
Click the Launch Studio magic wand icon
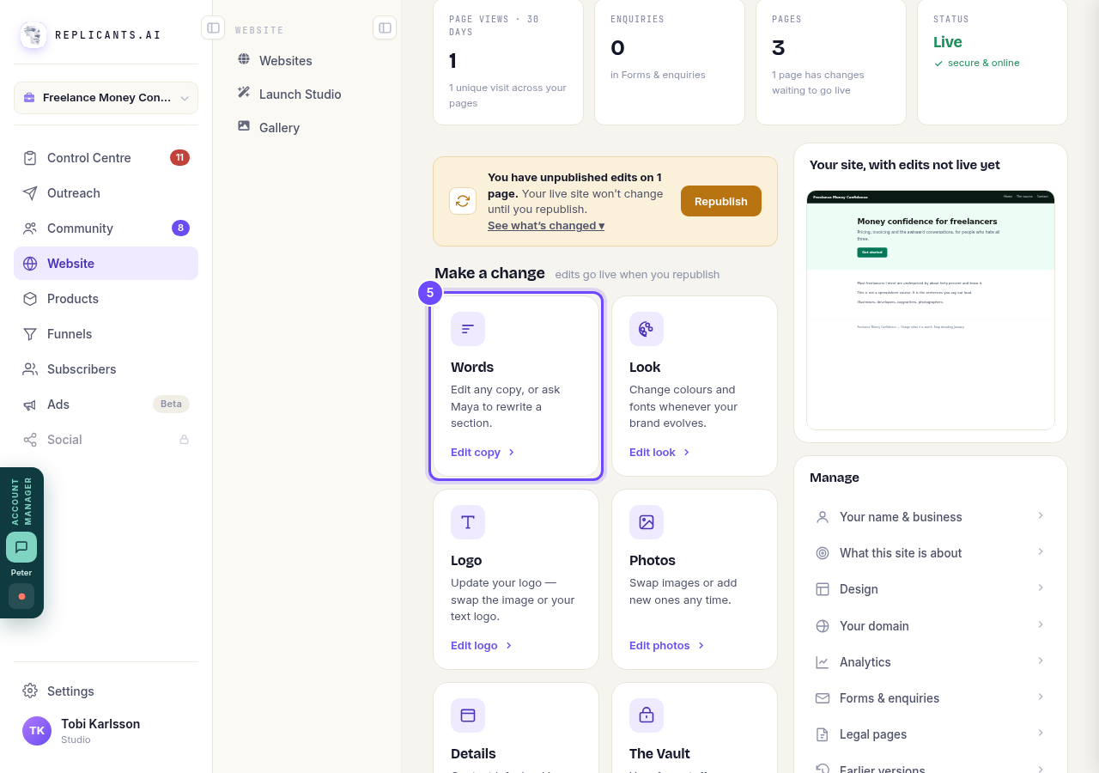(244, 93)
